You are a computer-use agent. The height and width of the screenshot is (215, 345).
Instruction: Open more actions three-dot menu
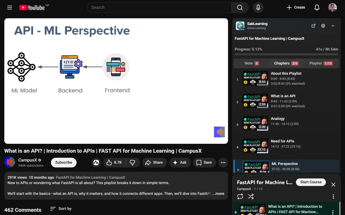[223, 162]
